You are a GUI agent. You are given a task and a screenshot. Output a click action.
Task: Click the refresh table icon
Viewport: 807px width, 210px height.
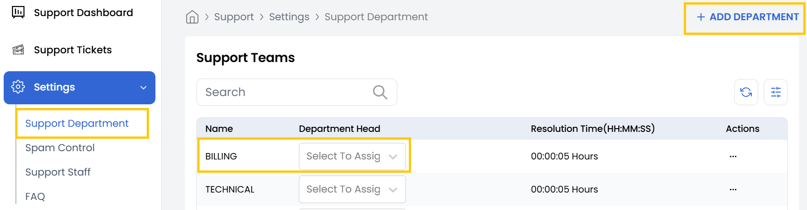click(746, 92)
